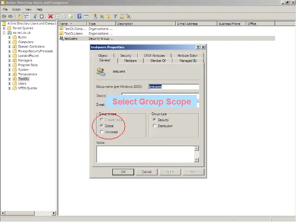296x222 pixels.
Task: Sort list by Type column header
Action: coord(101,24)
